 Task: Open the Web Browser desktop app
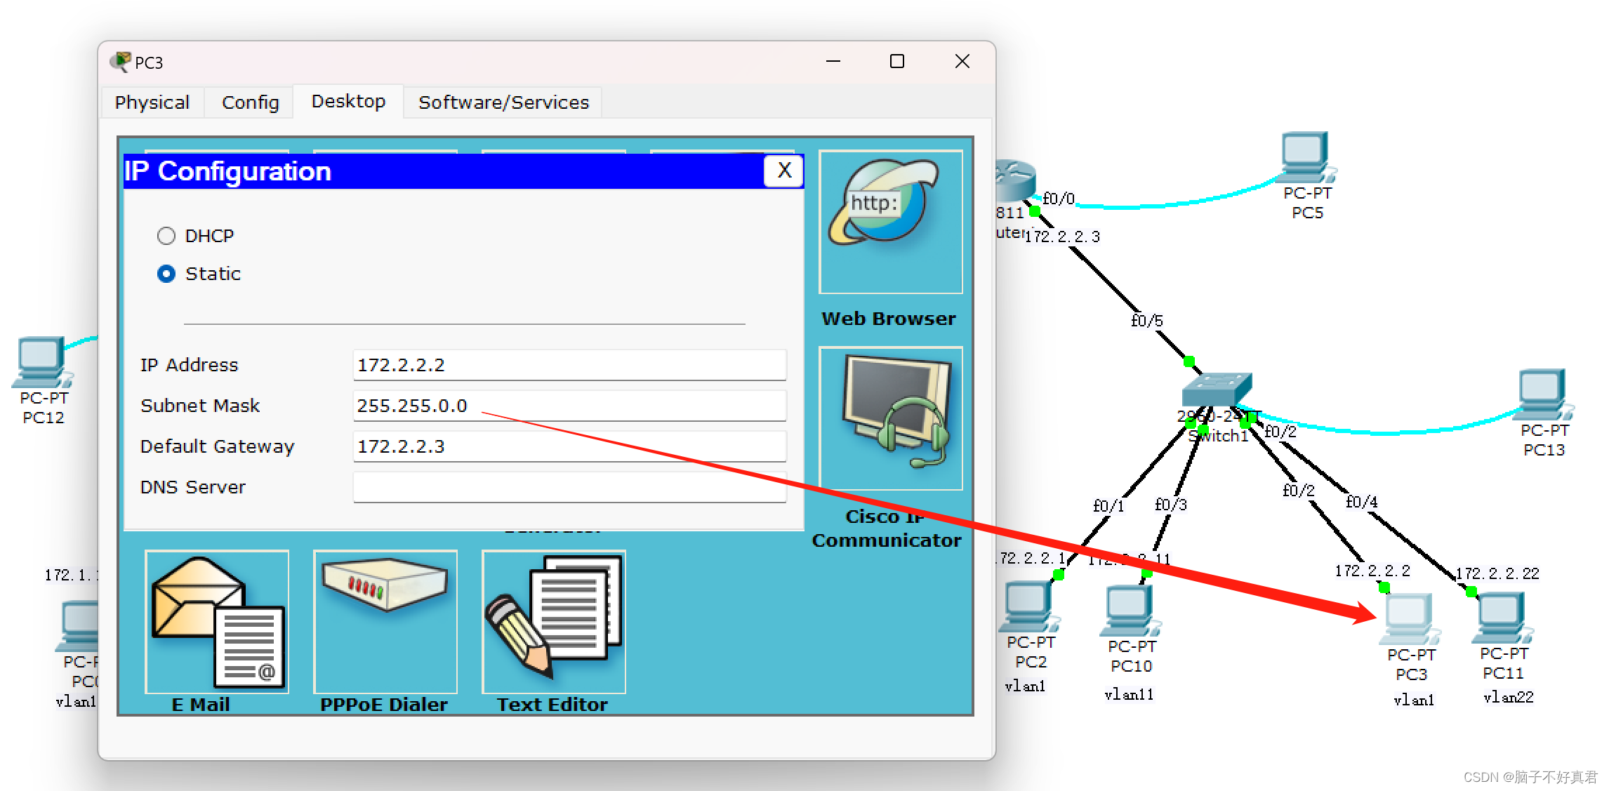click(x=890, y=222)
